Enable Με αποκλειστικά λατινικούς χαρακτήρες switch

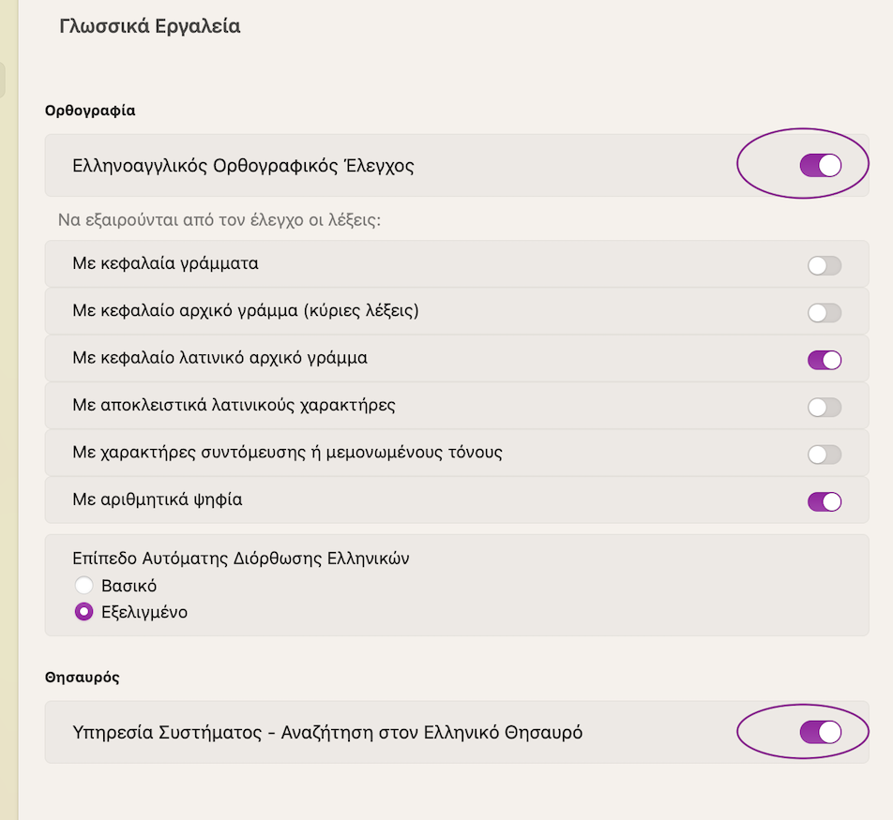(x=825, y=407)
